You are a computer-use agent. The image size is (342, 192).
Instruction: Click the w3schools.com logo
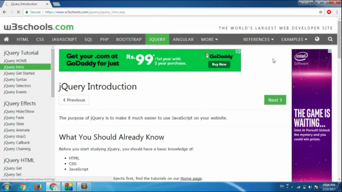pos(38,27)
